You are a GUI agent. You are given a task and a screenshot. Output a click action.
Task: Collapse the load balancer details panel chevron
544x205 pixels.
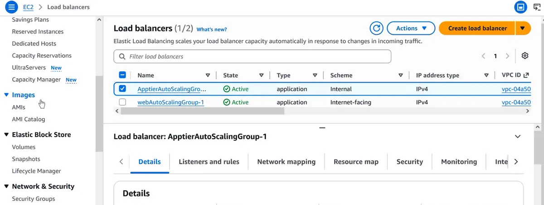518,136
